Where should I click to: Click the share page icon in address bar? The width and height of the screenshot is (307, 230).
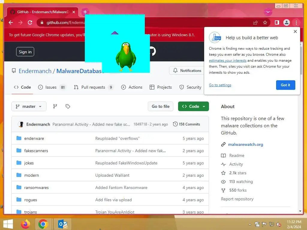pos(255,23)
